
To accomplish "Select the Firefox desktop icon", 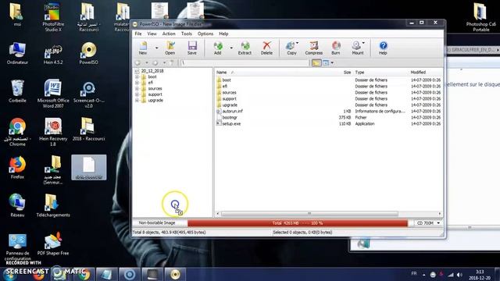I will [x=17, y=168].
